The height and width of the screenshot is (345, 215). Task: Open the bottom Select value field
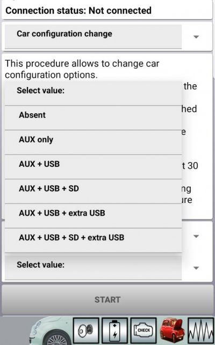click(93, 267)
